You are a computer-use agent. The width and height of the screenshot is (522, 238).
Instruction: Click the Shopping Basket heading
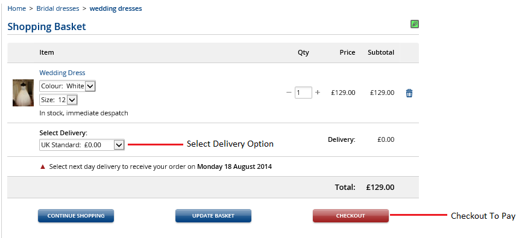tap(46, 26)
